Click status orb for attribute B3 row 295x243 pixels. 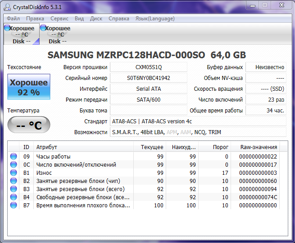click(14, 189)
